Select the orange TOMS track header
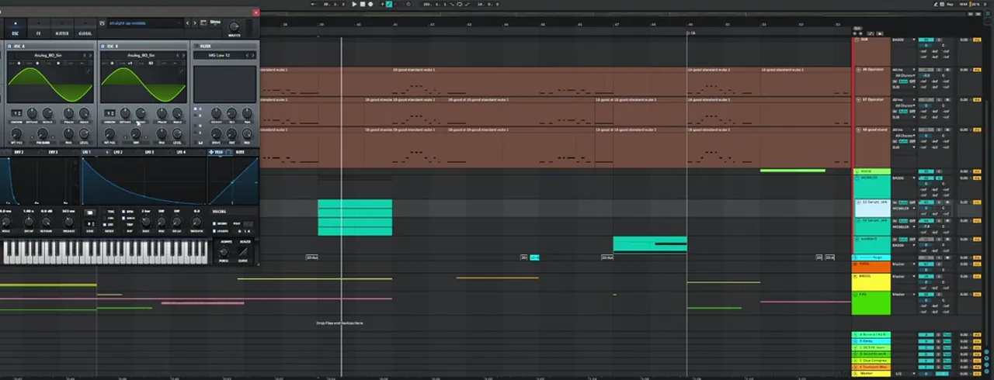This screenshot has height=380, width=994. 871,267
